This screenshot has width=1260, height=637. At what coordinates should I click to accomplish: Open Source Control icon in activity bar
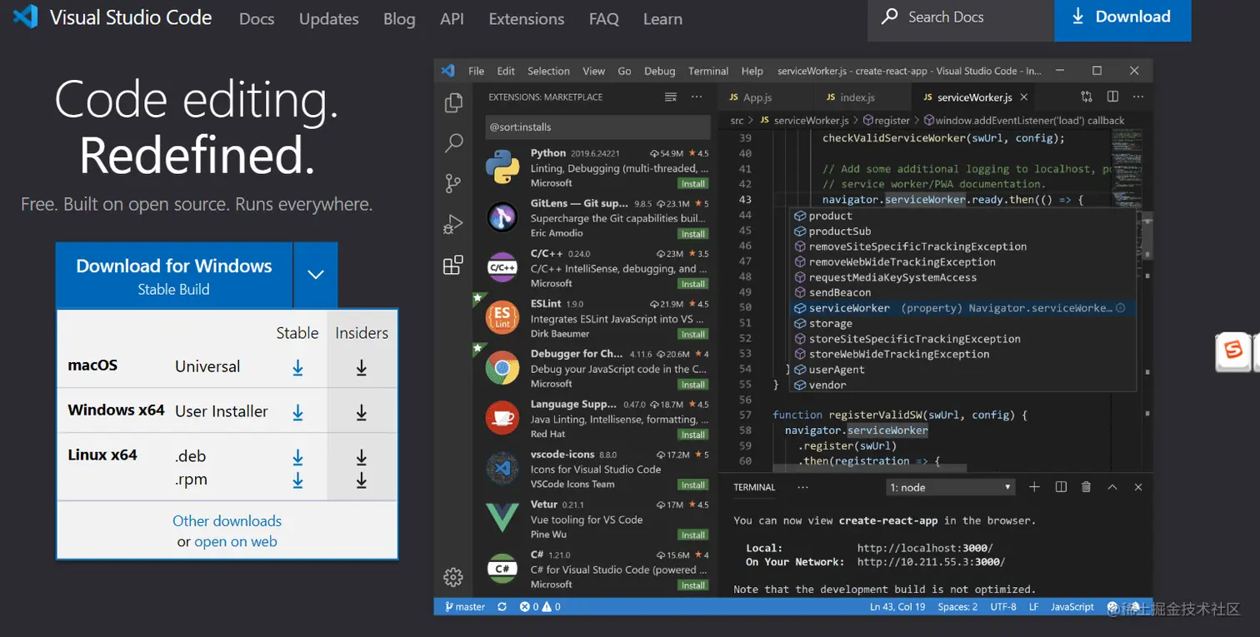453,183
